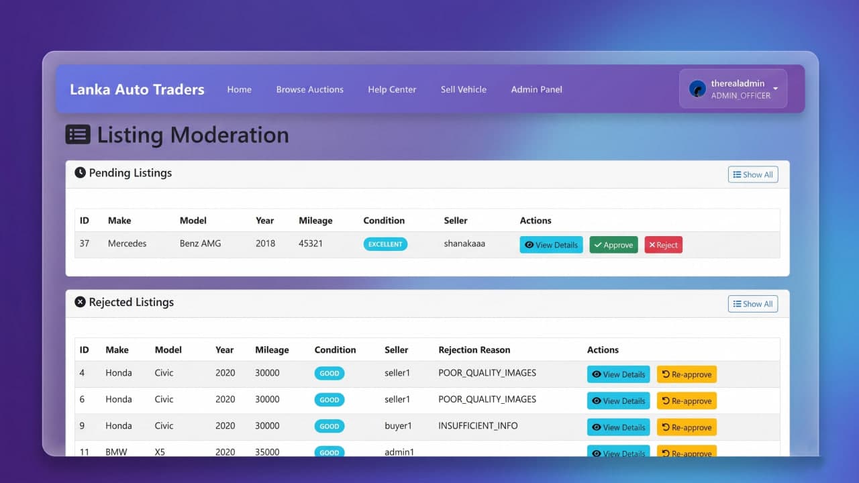Approve the Mercedes Benz AMG listing
859x483 pixels.
613,245
